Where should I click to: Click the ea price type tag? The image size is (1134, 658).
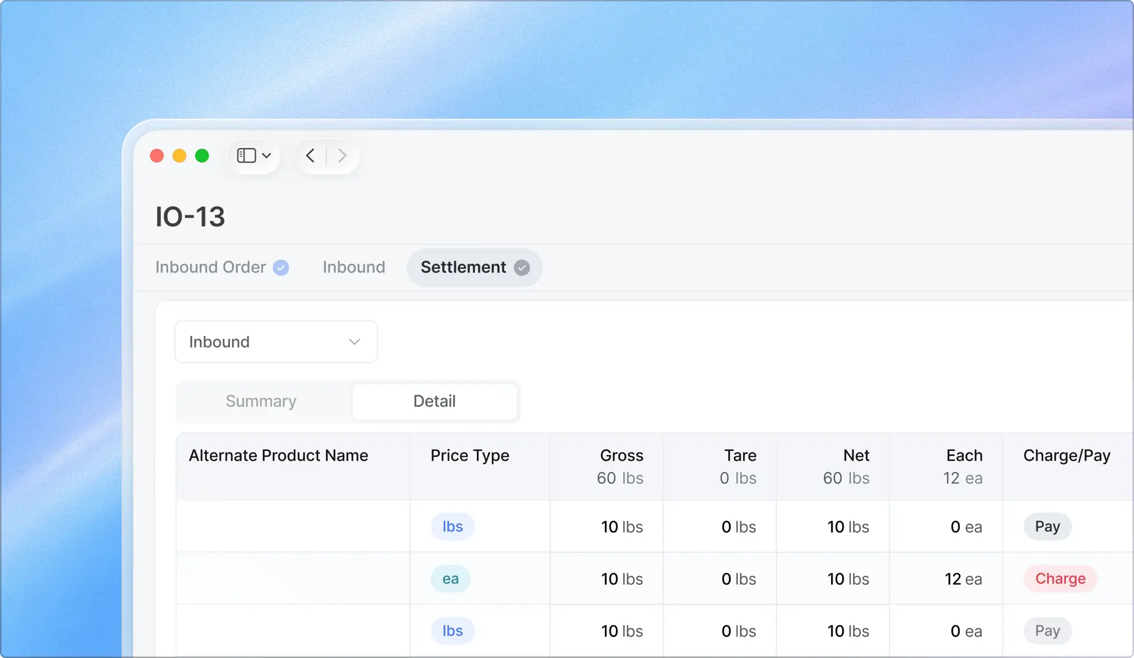click(x=451, y=579)
